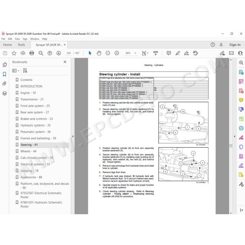This screenshot has height=245, width=245.
Task: Open the File menu
Action: [x=3, y=39]
